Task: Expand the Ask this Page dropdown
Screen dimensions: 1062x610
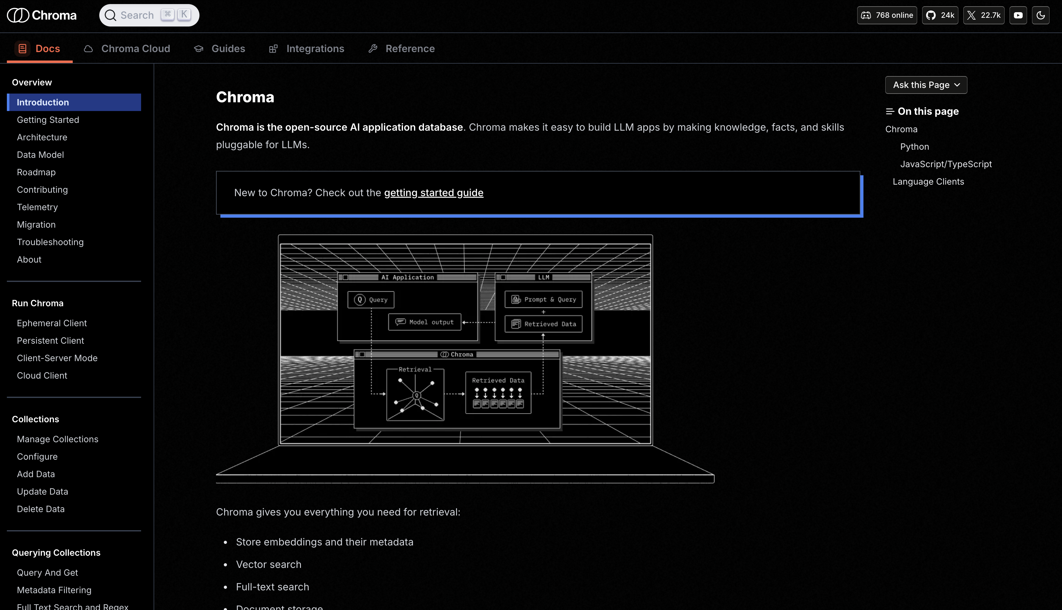Action: tap(926, 85)
